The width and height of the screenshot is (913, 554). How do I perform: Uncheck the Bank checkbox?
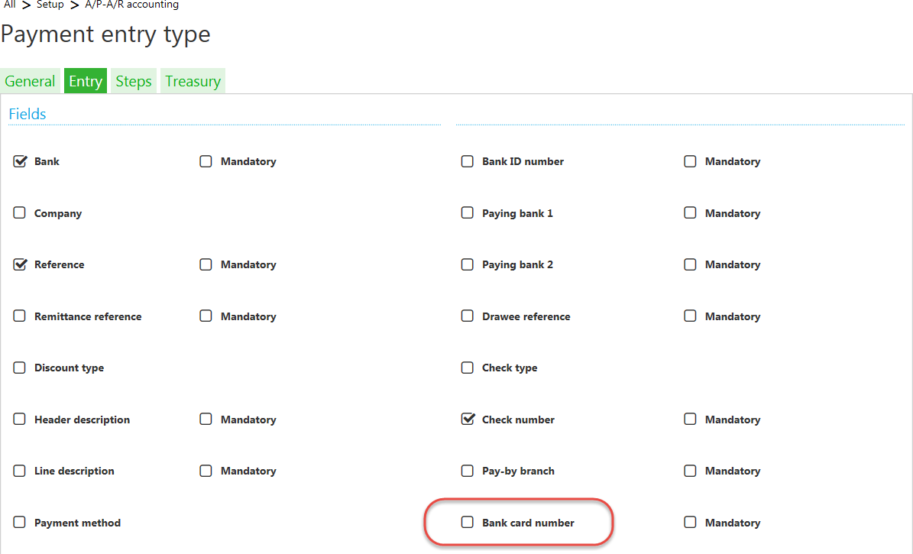[x=20, y=162]
